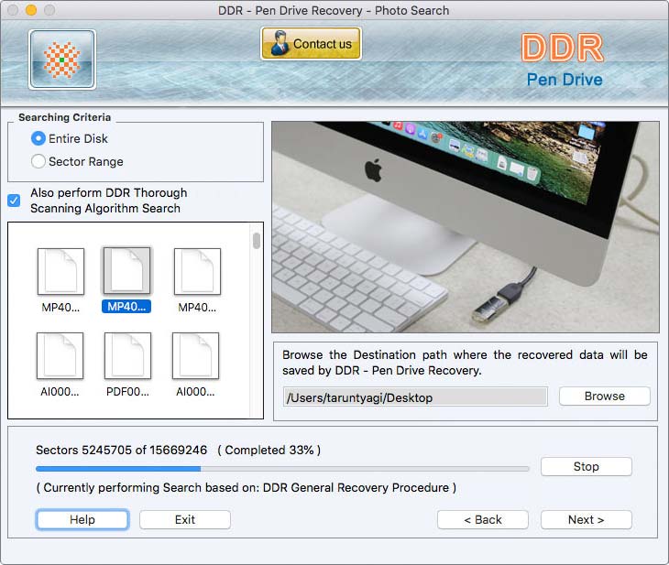Proceed with the Next > button
The height and width of the screenshot is (565, 669).
pyautogui.click(x=587, y=520)
